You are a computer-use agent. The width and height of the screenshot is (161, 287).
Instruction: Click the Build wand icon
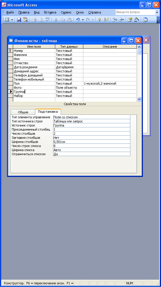pyautogui.click(x=136, y=20)
